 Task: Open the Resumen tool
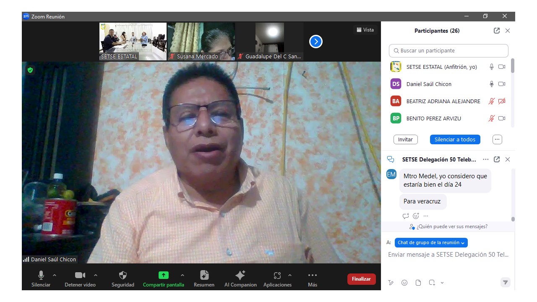coord(204,276)
